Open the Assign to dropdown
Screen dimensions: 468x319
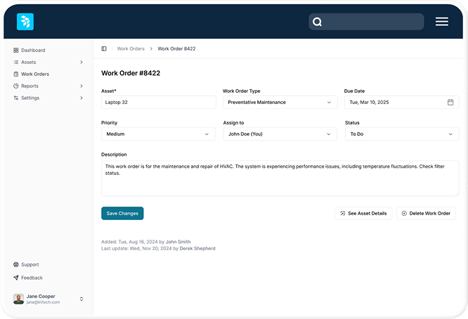point(280,134)
